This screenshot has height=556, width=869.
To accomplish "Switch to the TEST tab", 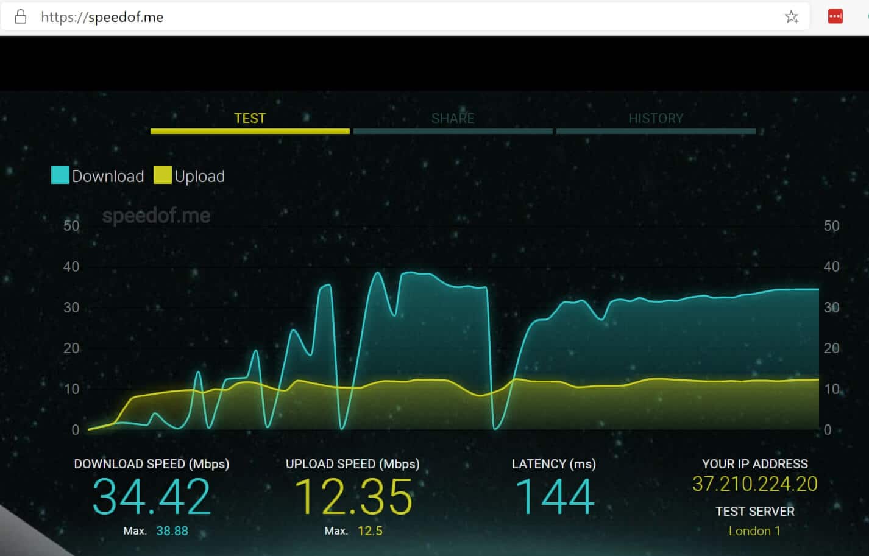I will (x=250, y=119).
